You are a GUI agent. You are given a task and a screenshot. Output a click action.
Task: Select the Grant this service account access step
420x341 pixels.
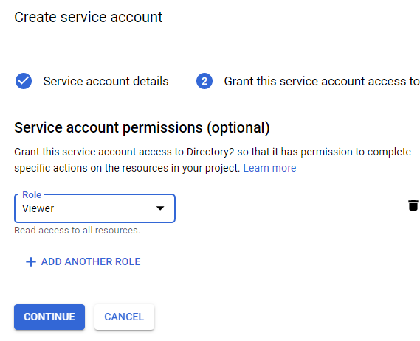(x=322, y=81)
